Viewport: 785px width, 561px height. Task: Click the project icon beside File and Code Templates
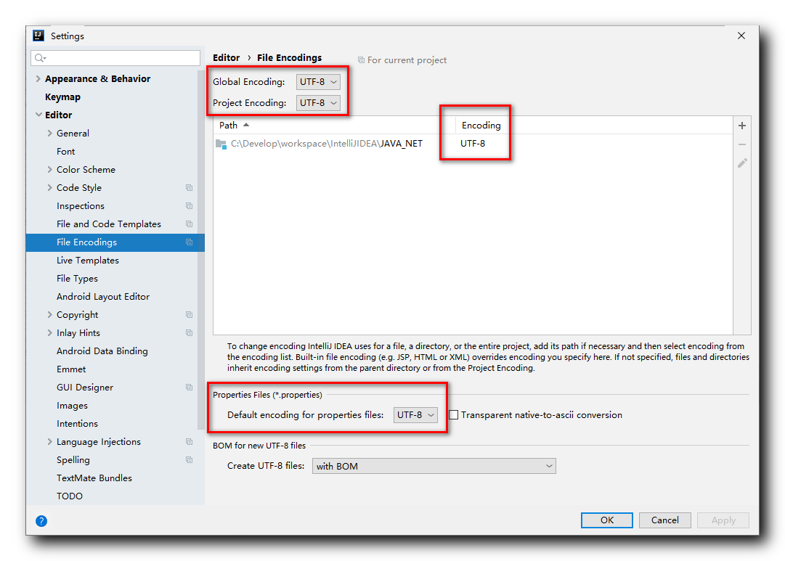pyautogui.click(x=189, y=224)
